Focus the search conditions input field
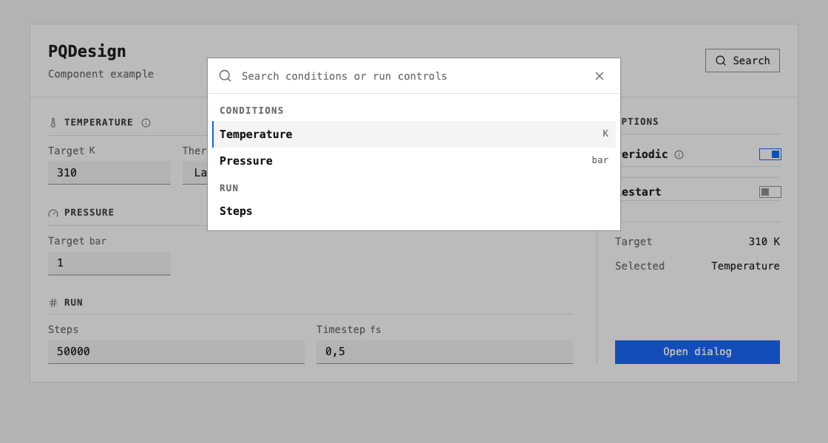 pyautogui.click(x=412, y=76)
